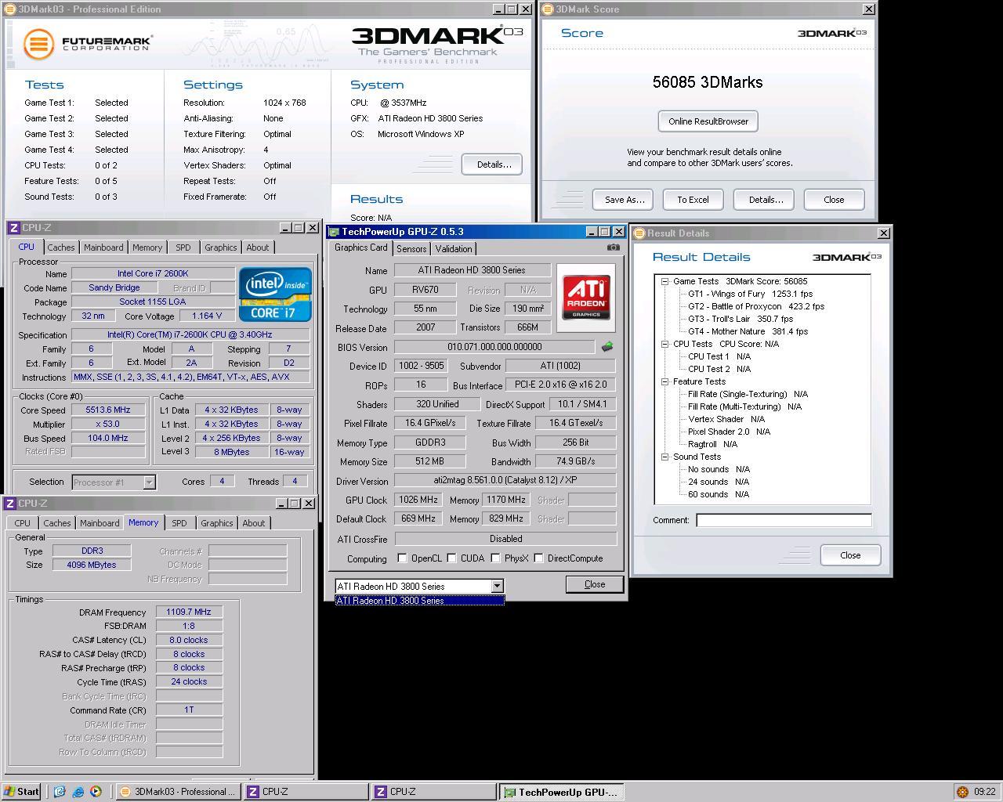The image size is (1003, 802).
Task: Click the Online ResultBrowser button
Action: 708,121
